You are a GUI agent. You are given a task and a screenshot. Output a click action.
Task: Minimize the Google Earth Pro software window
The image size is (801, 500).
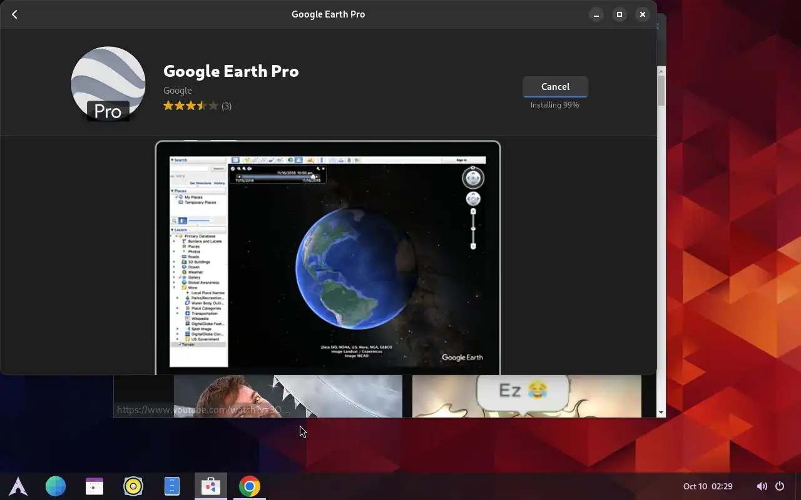click(x=596, y=14)
